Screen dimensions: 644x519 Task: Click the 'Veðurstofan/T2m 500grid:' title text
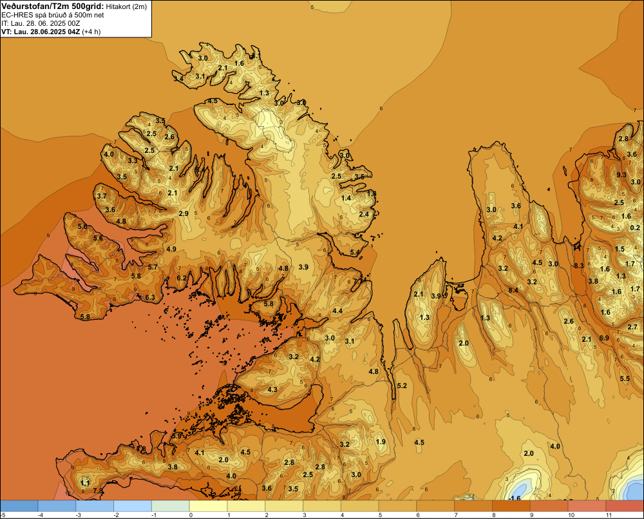[x=52, y=6]
